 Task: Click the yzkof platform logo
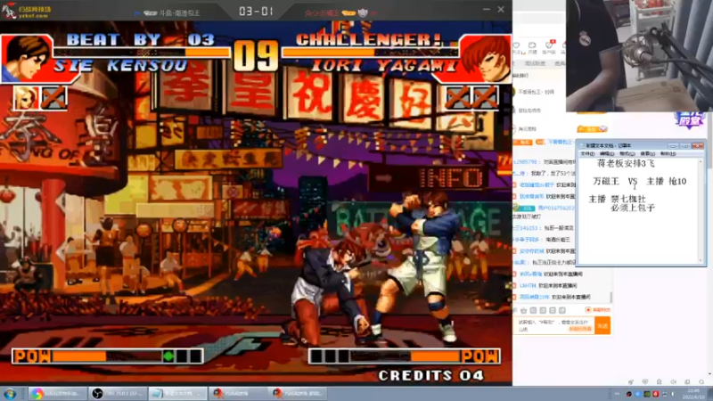coord(26,11)
